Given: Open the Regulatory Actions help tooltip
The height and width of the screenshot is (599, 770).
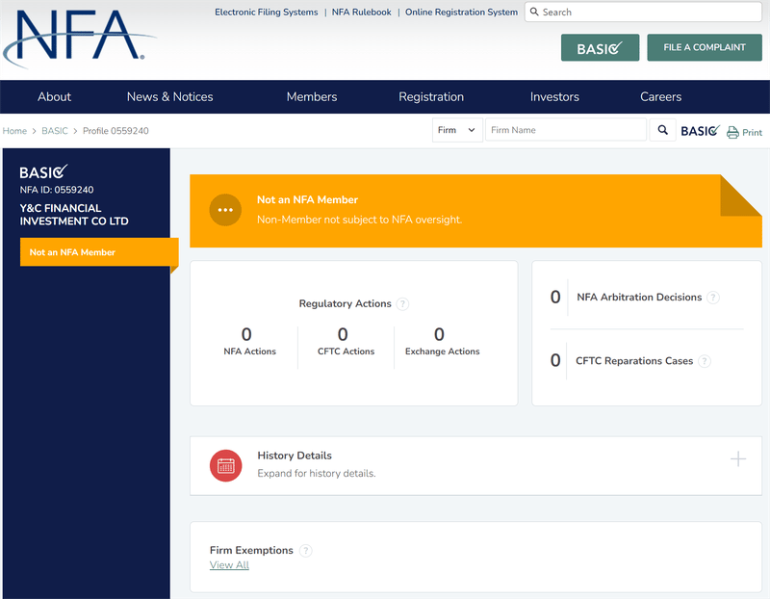Looking at the screenshot, I should (x=403, y=303).
